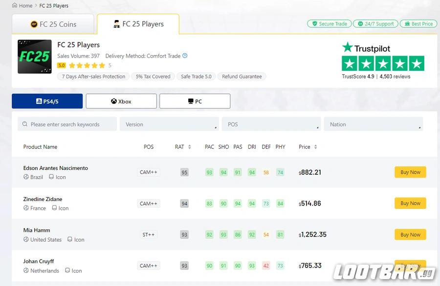The height and width of the screenshot is (286, 440).
Task: Click the Comfort Trade help icon
Action: pyautogui.click(x=185, y=56)
